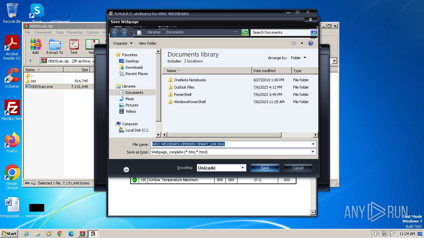
Task: Open the Organize dropdown menu
Action: click(x=123, y=43)
